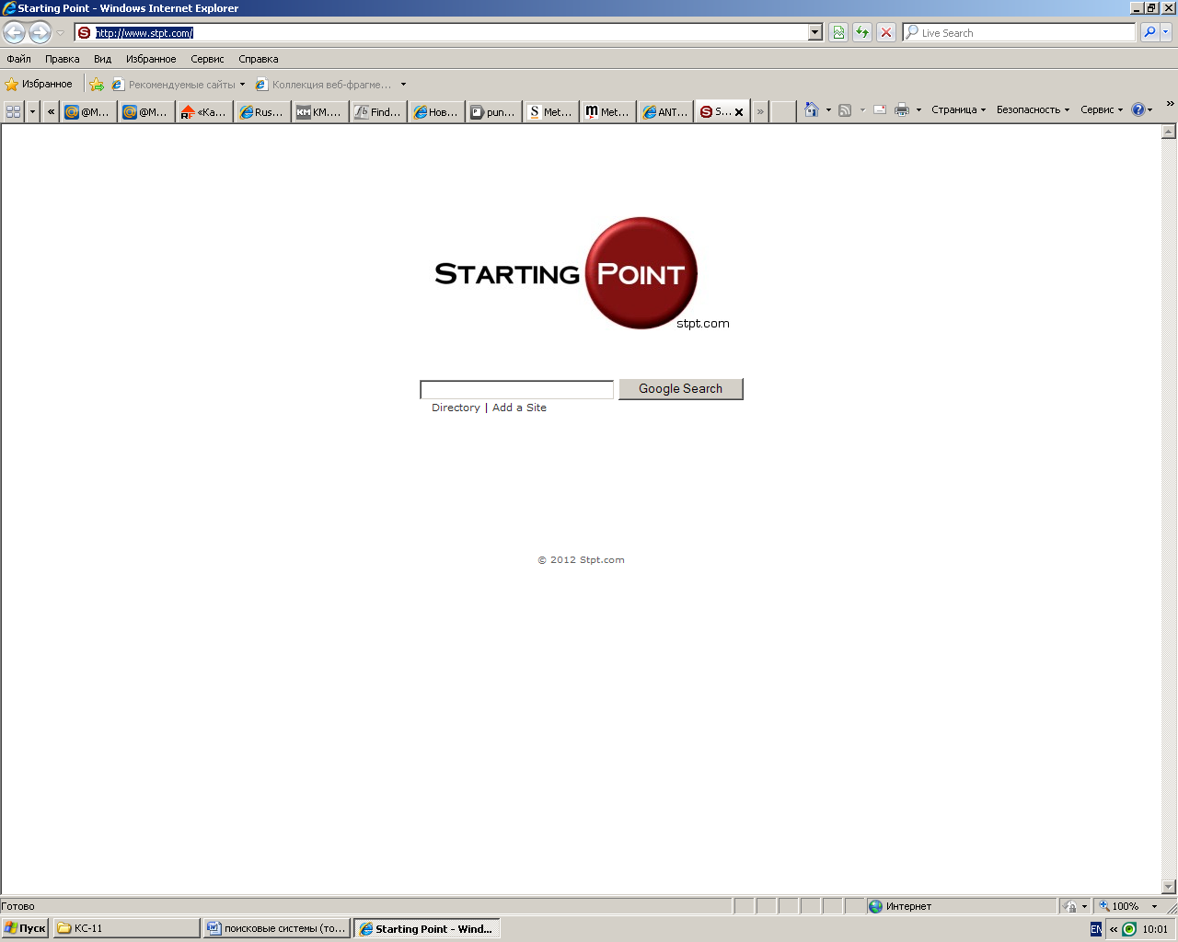Screen dimensions: 1178x942
Task: Select the address bar URL field
Action: click(x=442, y=33)
